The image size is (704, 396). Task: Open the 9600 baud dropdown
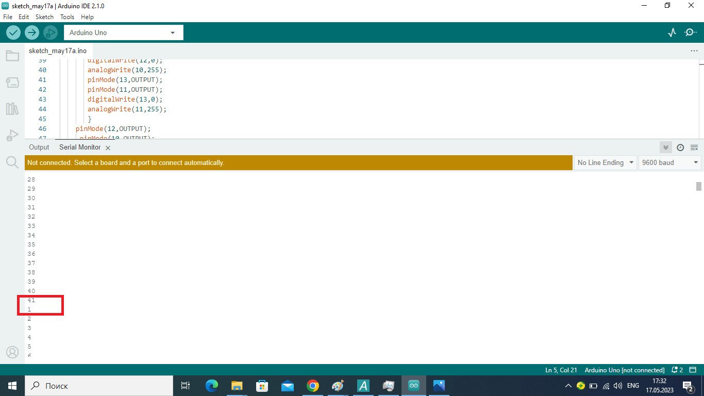point(669,162)
